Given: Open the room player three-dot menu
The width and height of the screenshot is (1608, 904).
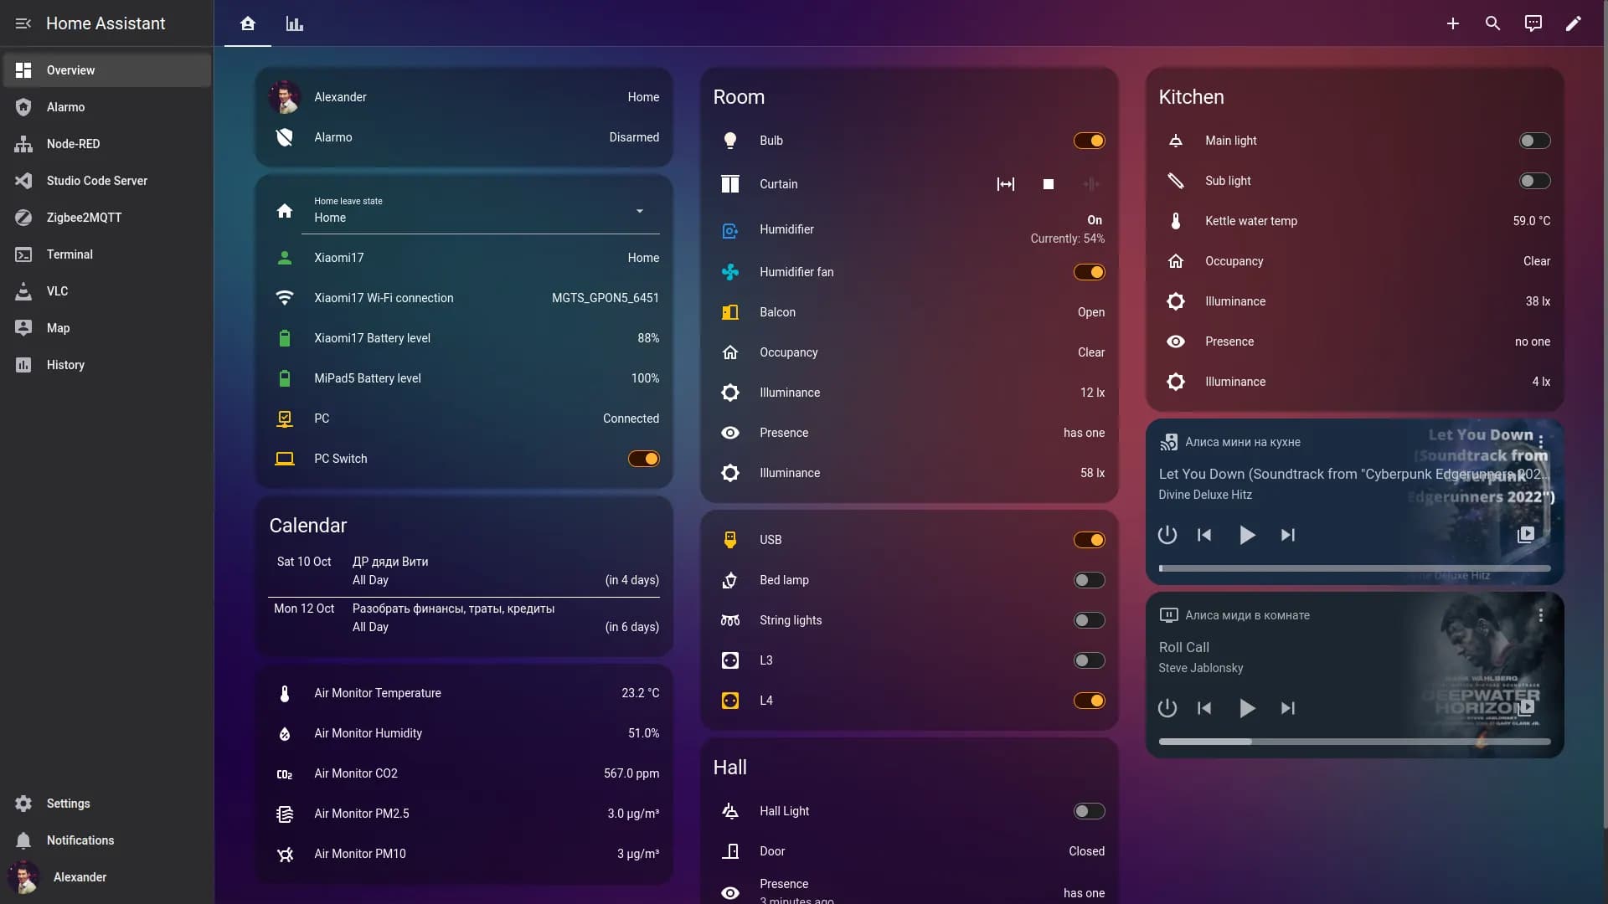Looking at the screenshot, I should click(x=1540, y=615).
